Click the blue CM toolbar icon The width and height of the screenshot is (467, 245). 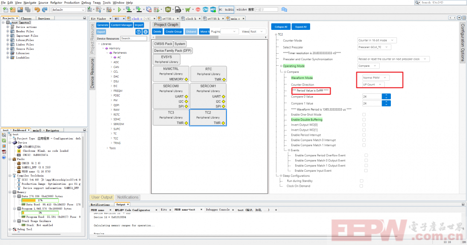click(x=205, y=9)
